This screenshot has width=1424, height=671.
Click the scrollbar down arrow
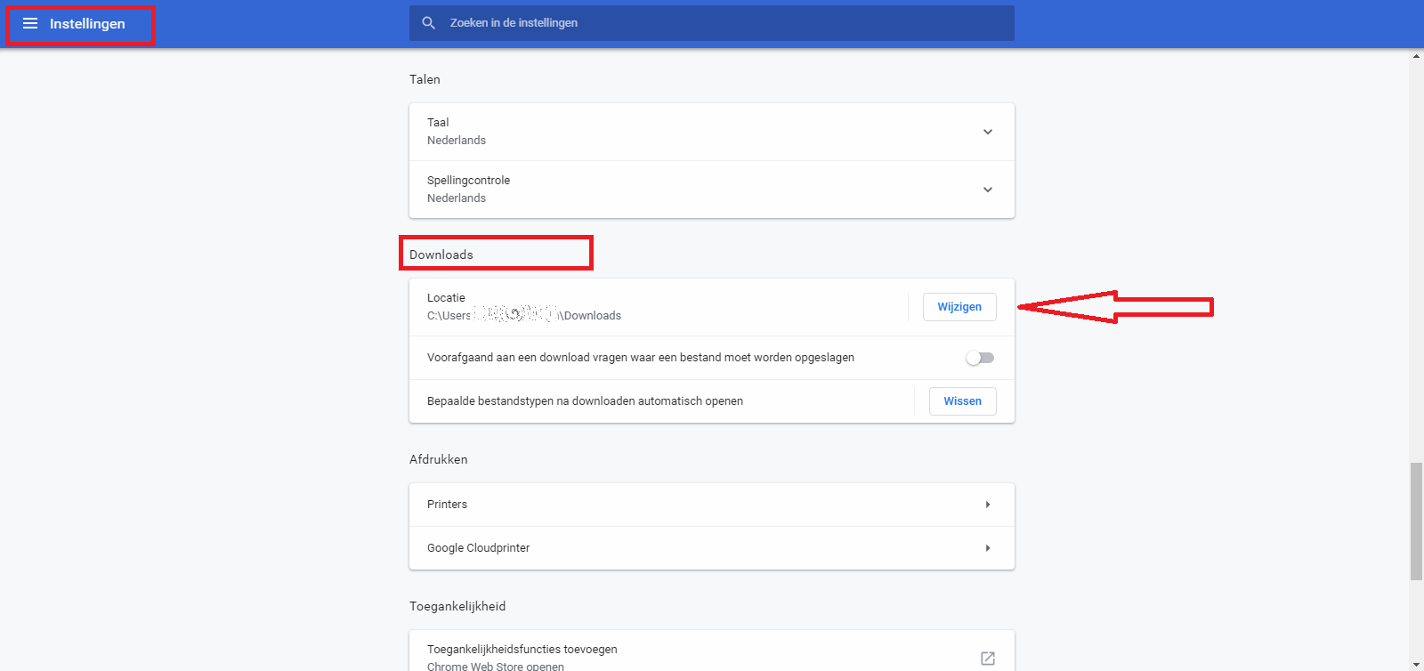tap(1416, 664)
